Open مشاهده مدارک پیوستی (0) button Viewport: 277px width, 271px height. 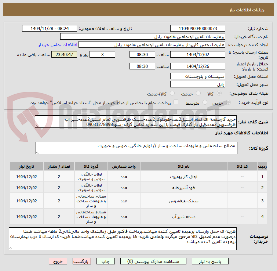click(x=153, y=261)
